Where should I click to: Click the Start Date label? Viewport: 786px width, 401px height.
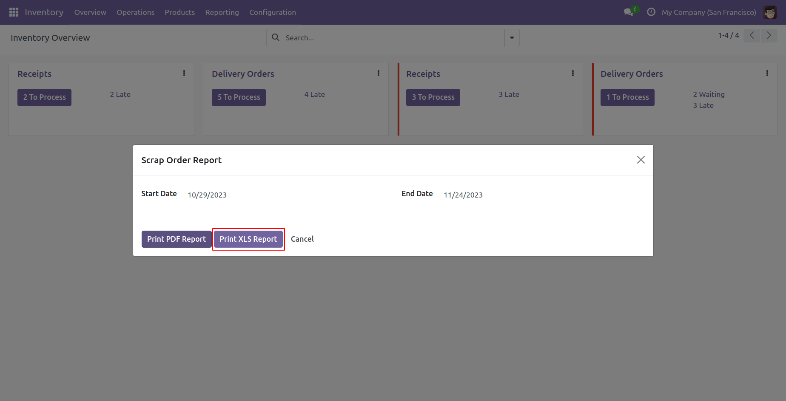(x=159, y=194)
